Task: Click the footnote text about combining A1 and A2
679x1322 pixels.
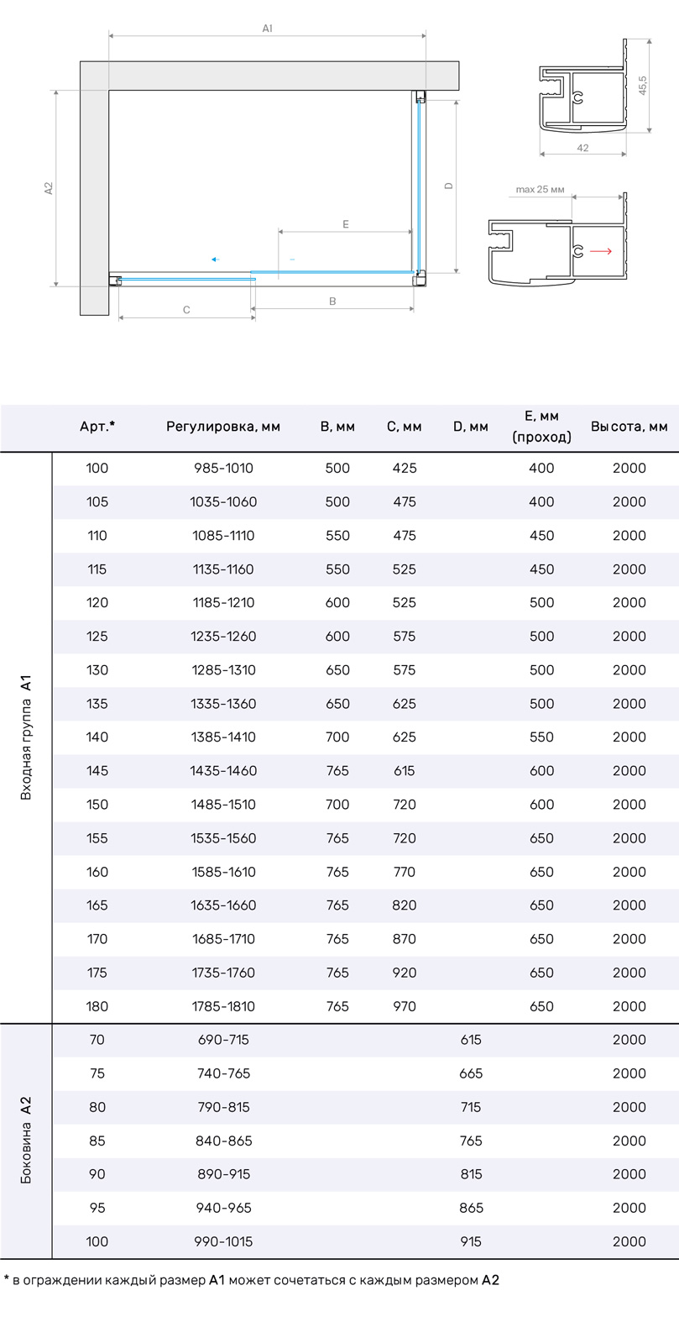Action: (x=252, y=1280)
